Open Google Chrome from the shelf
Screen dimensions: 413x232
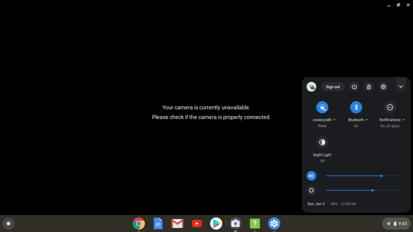tap(139, 224)
